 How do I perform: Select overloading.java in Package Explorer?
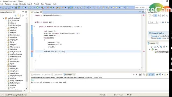pos(16,54)
